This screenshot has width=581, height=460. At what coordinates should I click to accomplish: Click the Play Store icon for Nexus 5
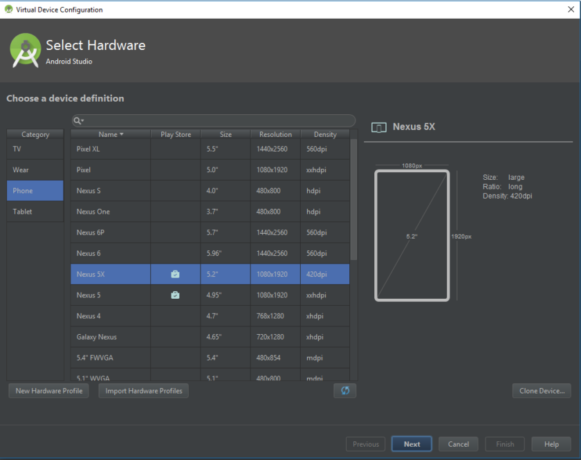(x=176, y=295)
